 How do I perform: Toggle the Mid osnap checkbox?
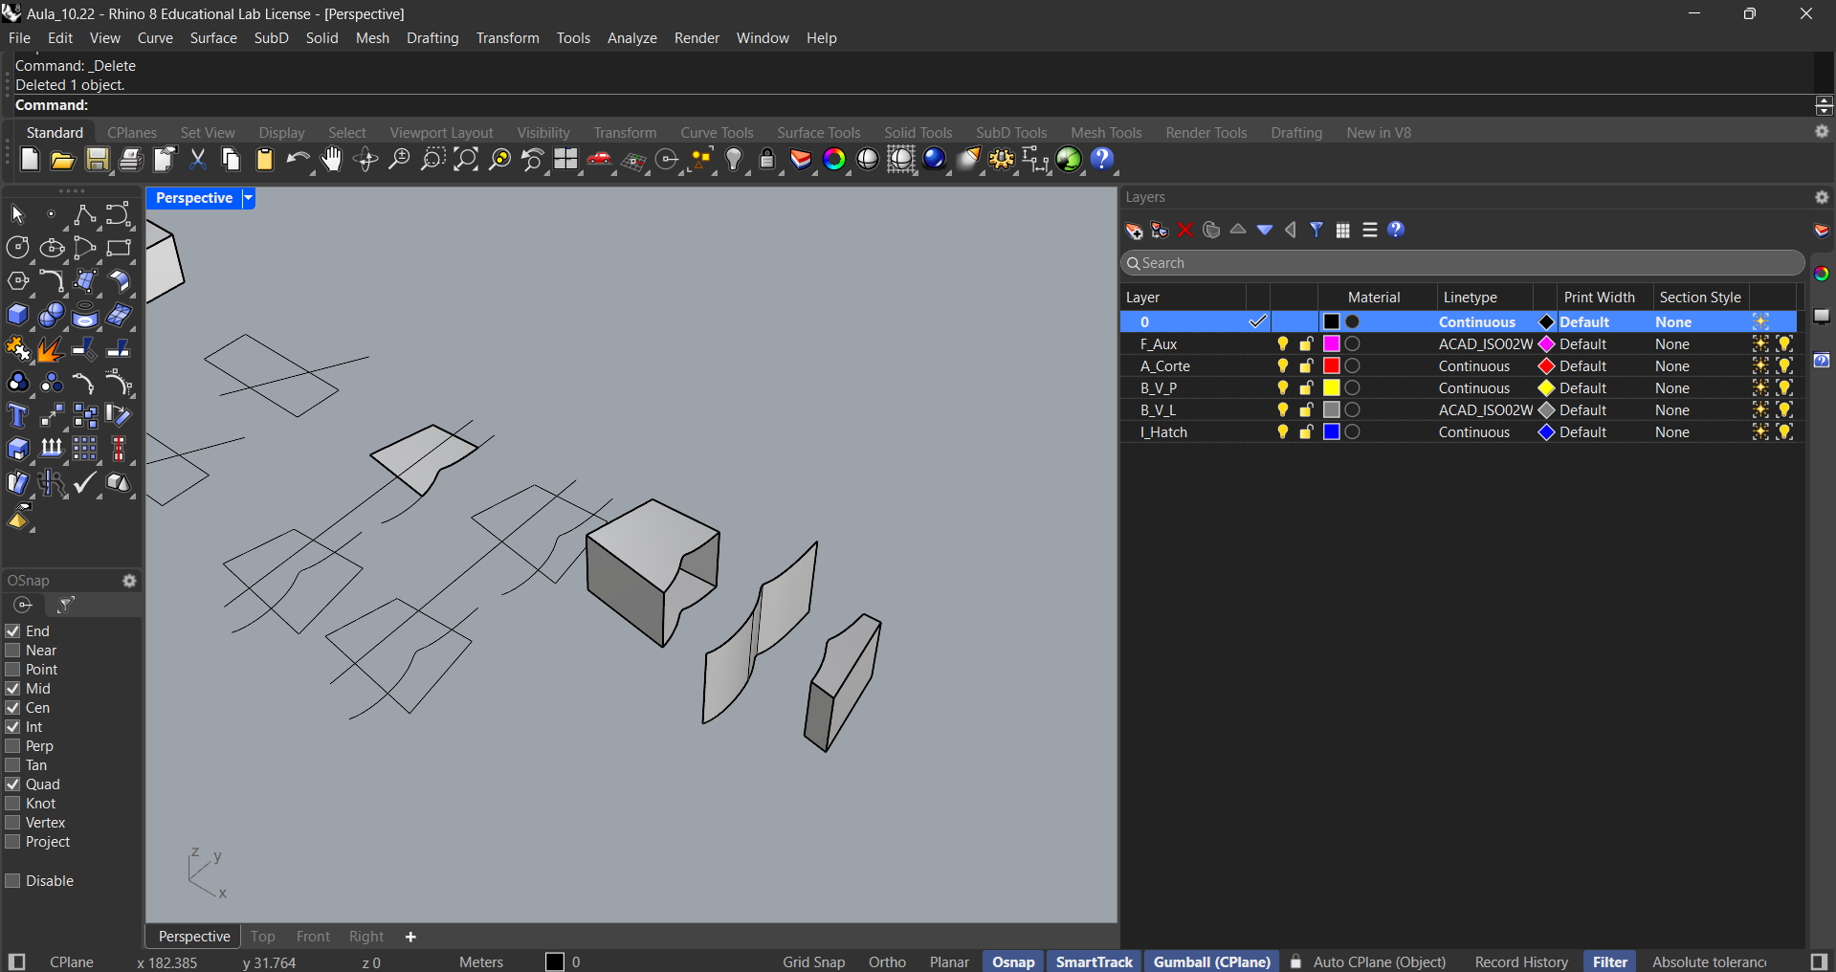click(12, 689)
